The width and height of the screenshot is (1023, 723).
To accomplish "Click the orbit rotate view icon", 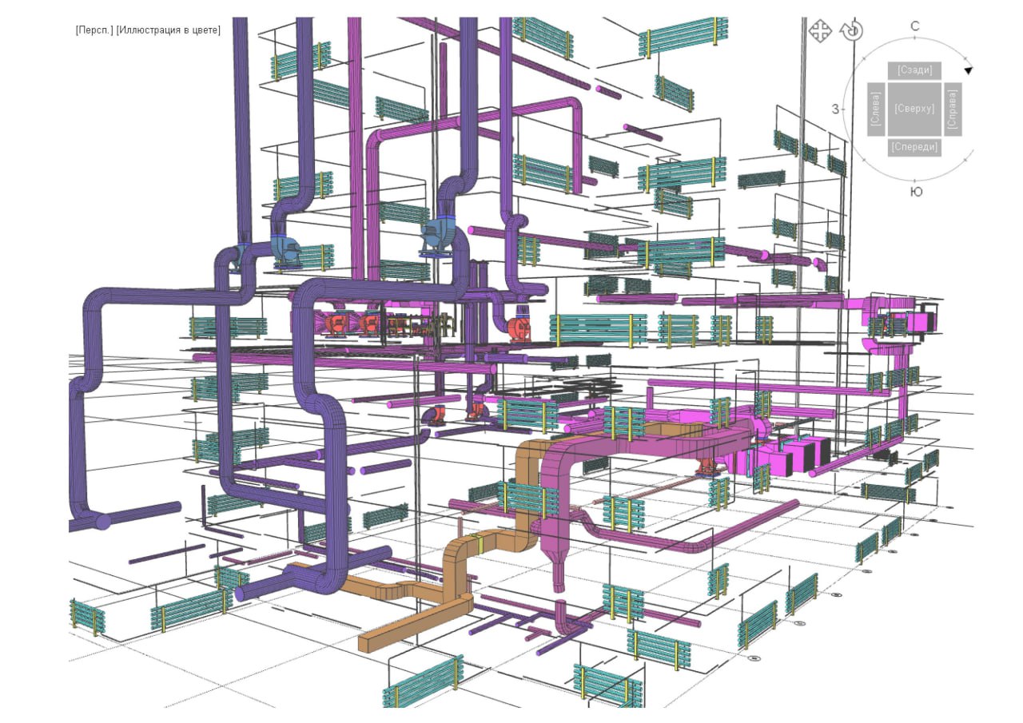I will pos(853,31).
